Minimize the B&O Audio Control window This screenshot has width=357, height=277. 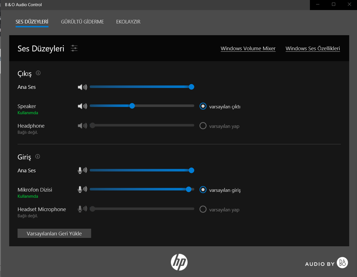point(318,4)
